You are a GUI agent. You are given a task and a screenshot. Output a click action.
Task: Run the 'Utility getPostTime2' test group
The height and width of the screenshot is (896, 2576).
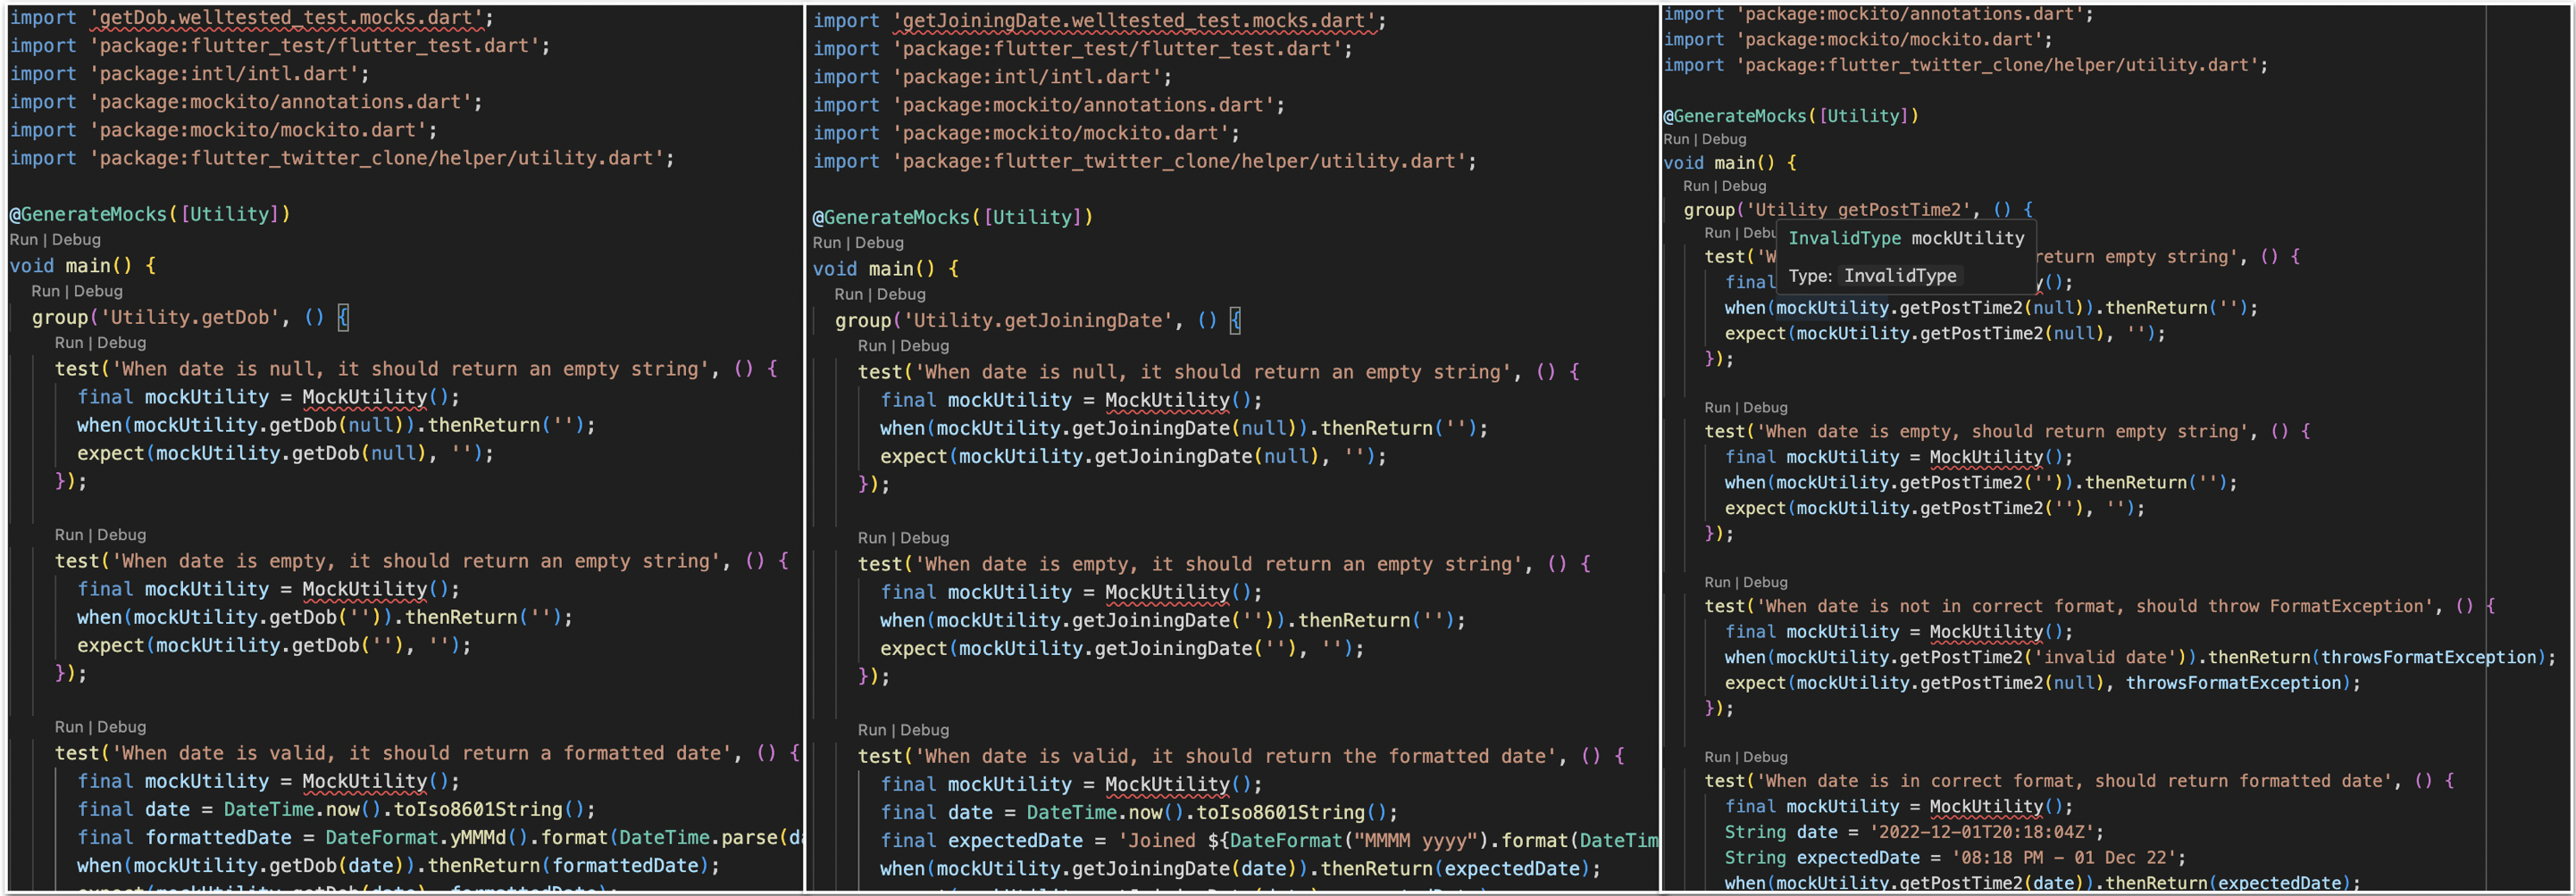tap(1697, 186)
